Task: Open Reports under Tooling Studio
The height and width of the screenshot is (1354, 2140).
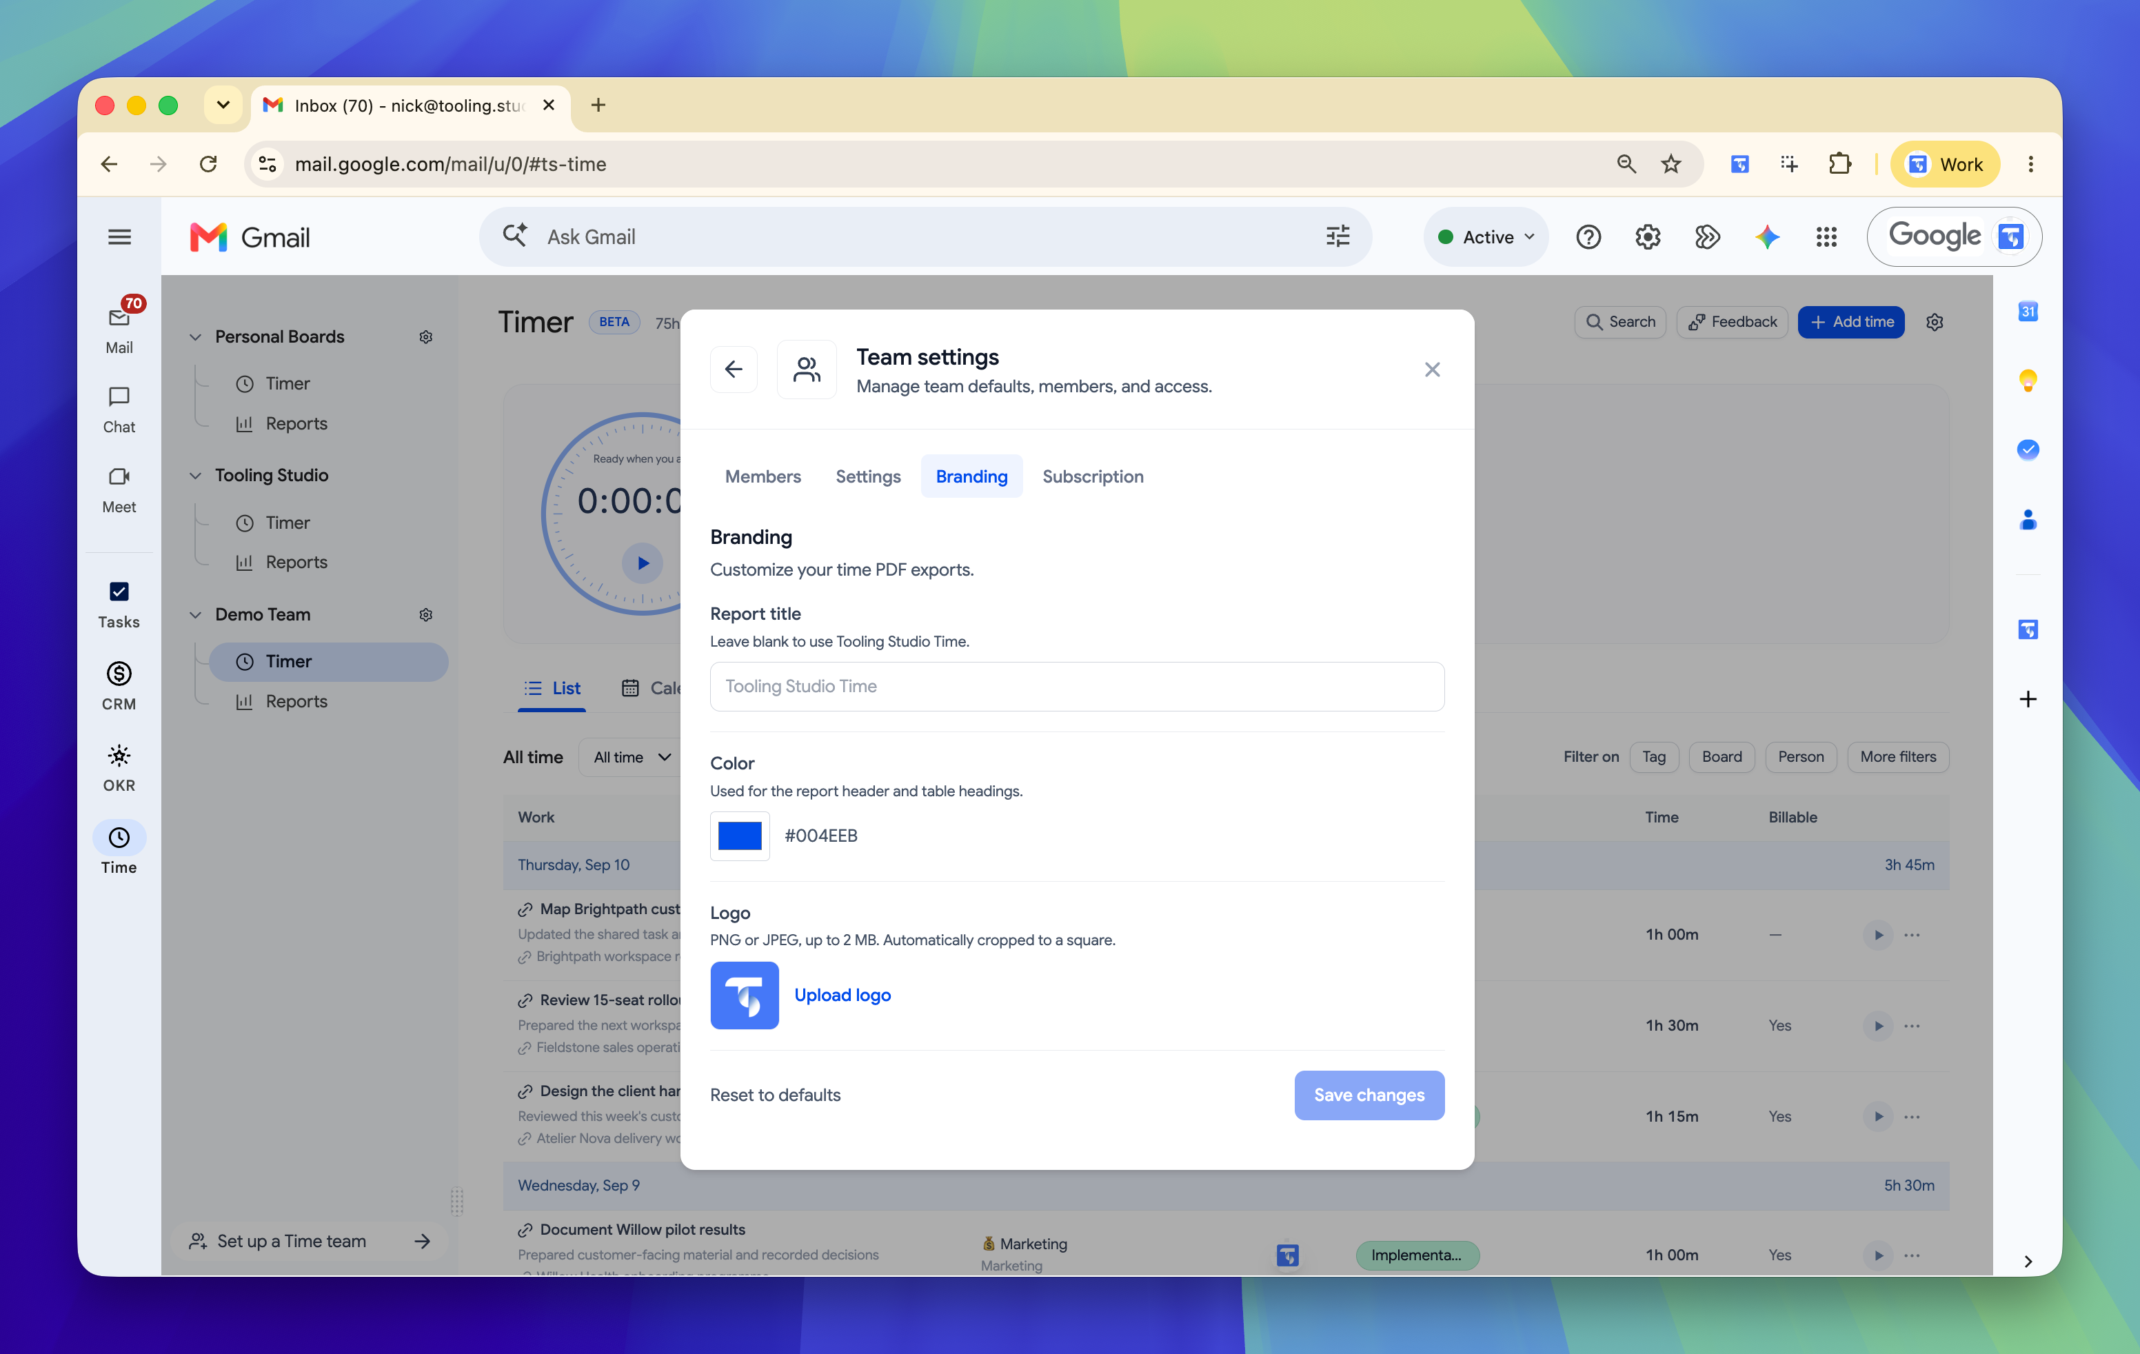Action: [x=296, y=563]
